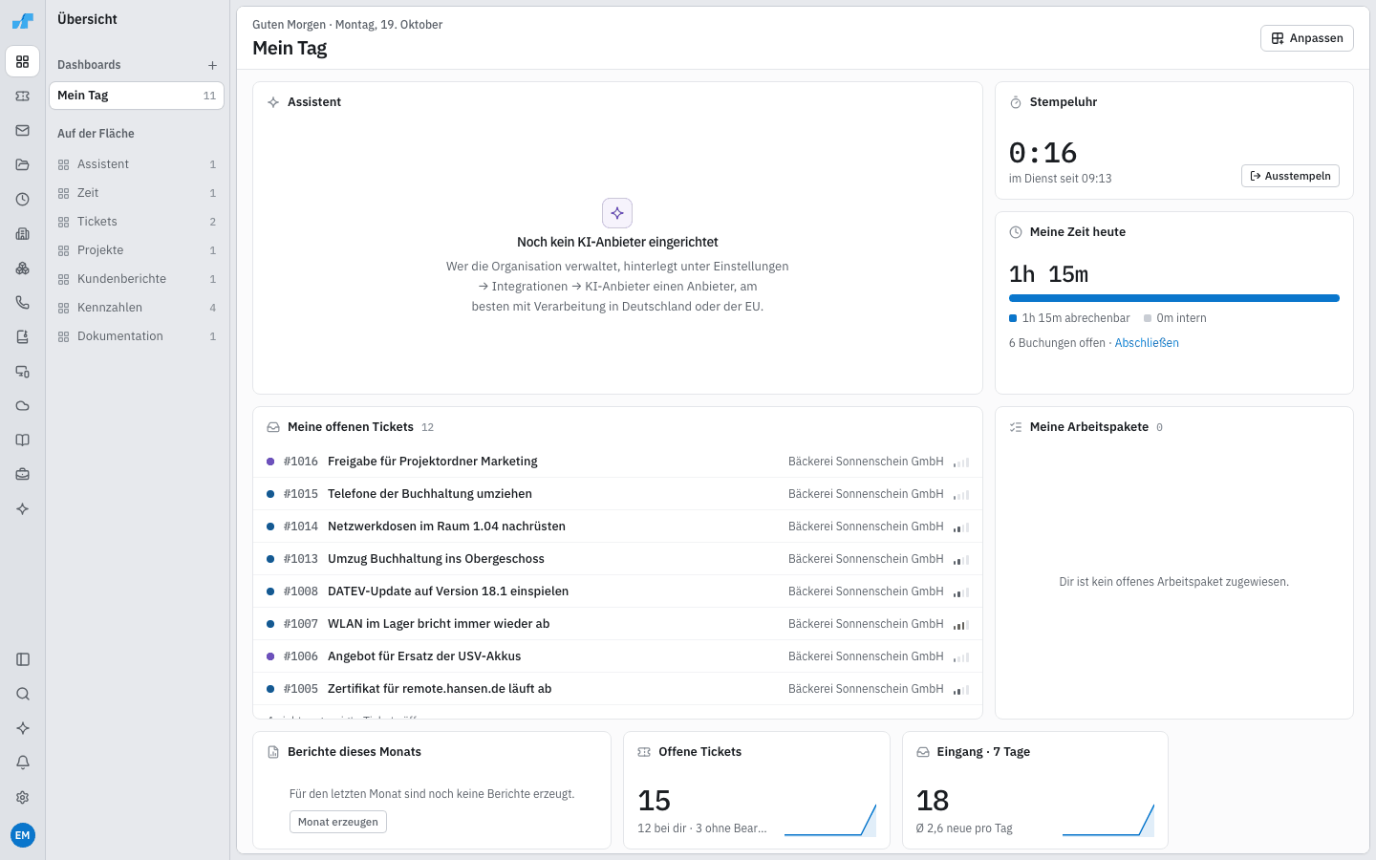Toggle the sidebar panel icon

pyautogui.click(x=23, y=659)
